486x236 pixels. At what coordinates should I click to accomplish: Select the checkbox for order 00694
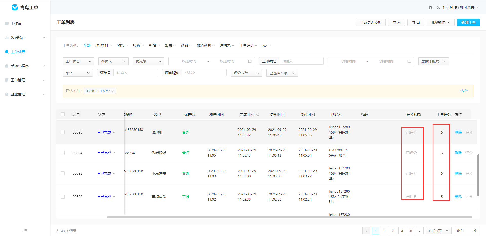tap(63, 153)
